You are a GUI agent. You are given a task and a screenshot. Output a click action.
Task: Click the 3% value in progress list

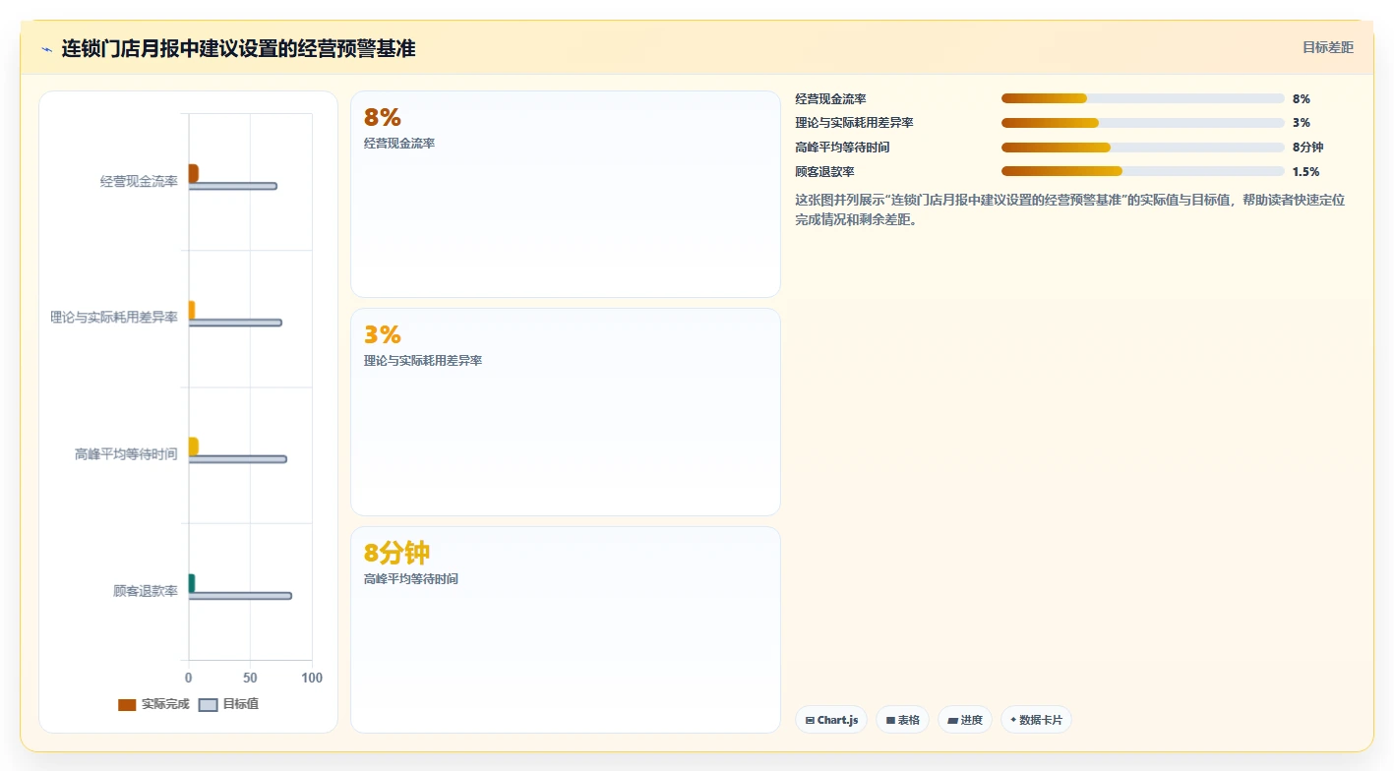point(1301,123)
